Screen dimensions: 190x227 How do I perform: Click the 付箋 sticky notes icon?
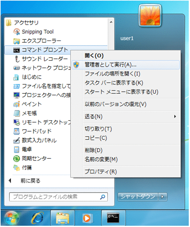tap(16, 168)
